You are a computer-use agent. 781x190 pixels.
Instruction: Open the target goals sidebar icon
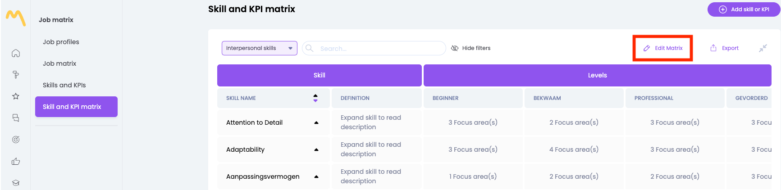(x=16, y=140)
